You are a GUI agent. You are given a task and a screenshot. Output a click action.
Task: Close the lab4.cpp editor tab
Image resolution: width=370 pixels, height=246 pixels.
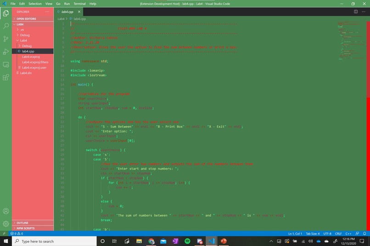tap(79, 11)
